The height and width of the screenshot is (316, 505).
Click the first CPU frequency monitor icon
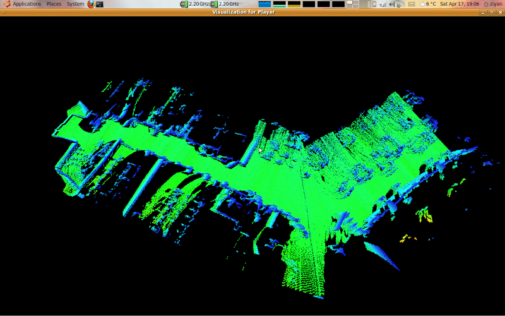click(x=184, y=4)
